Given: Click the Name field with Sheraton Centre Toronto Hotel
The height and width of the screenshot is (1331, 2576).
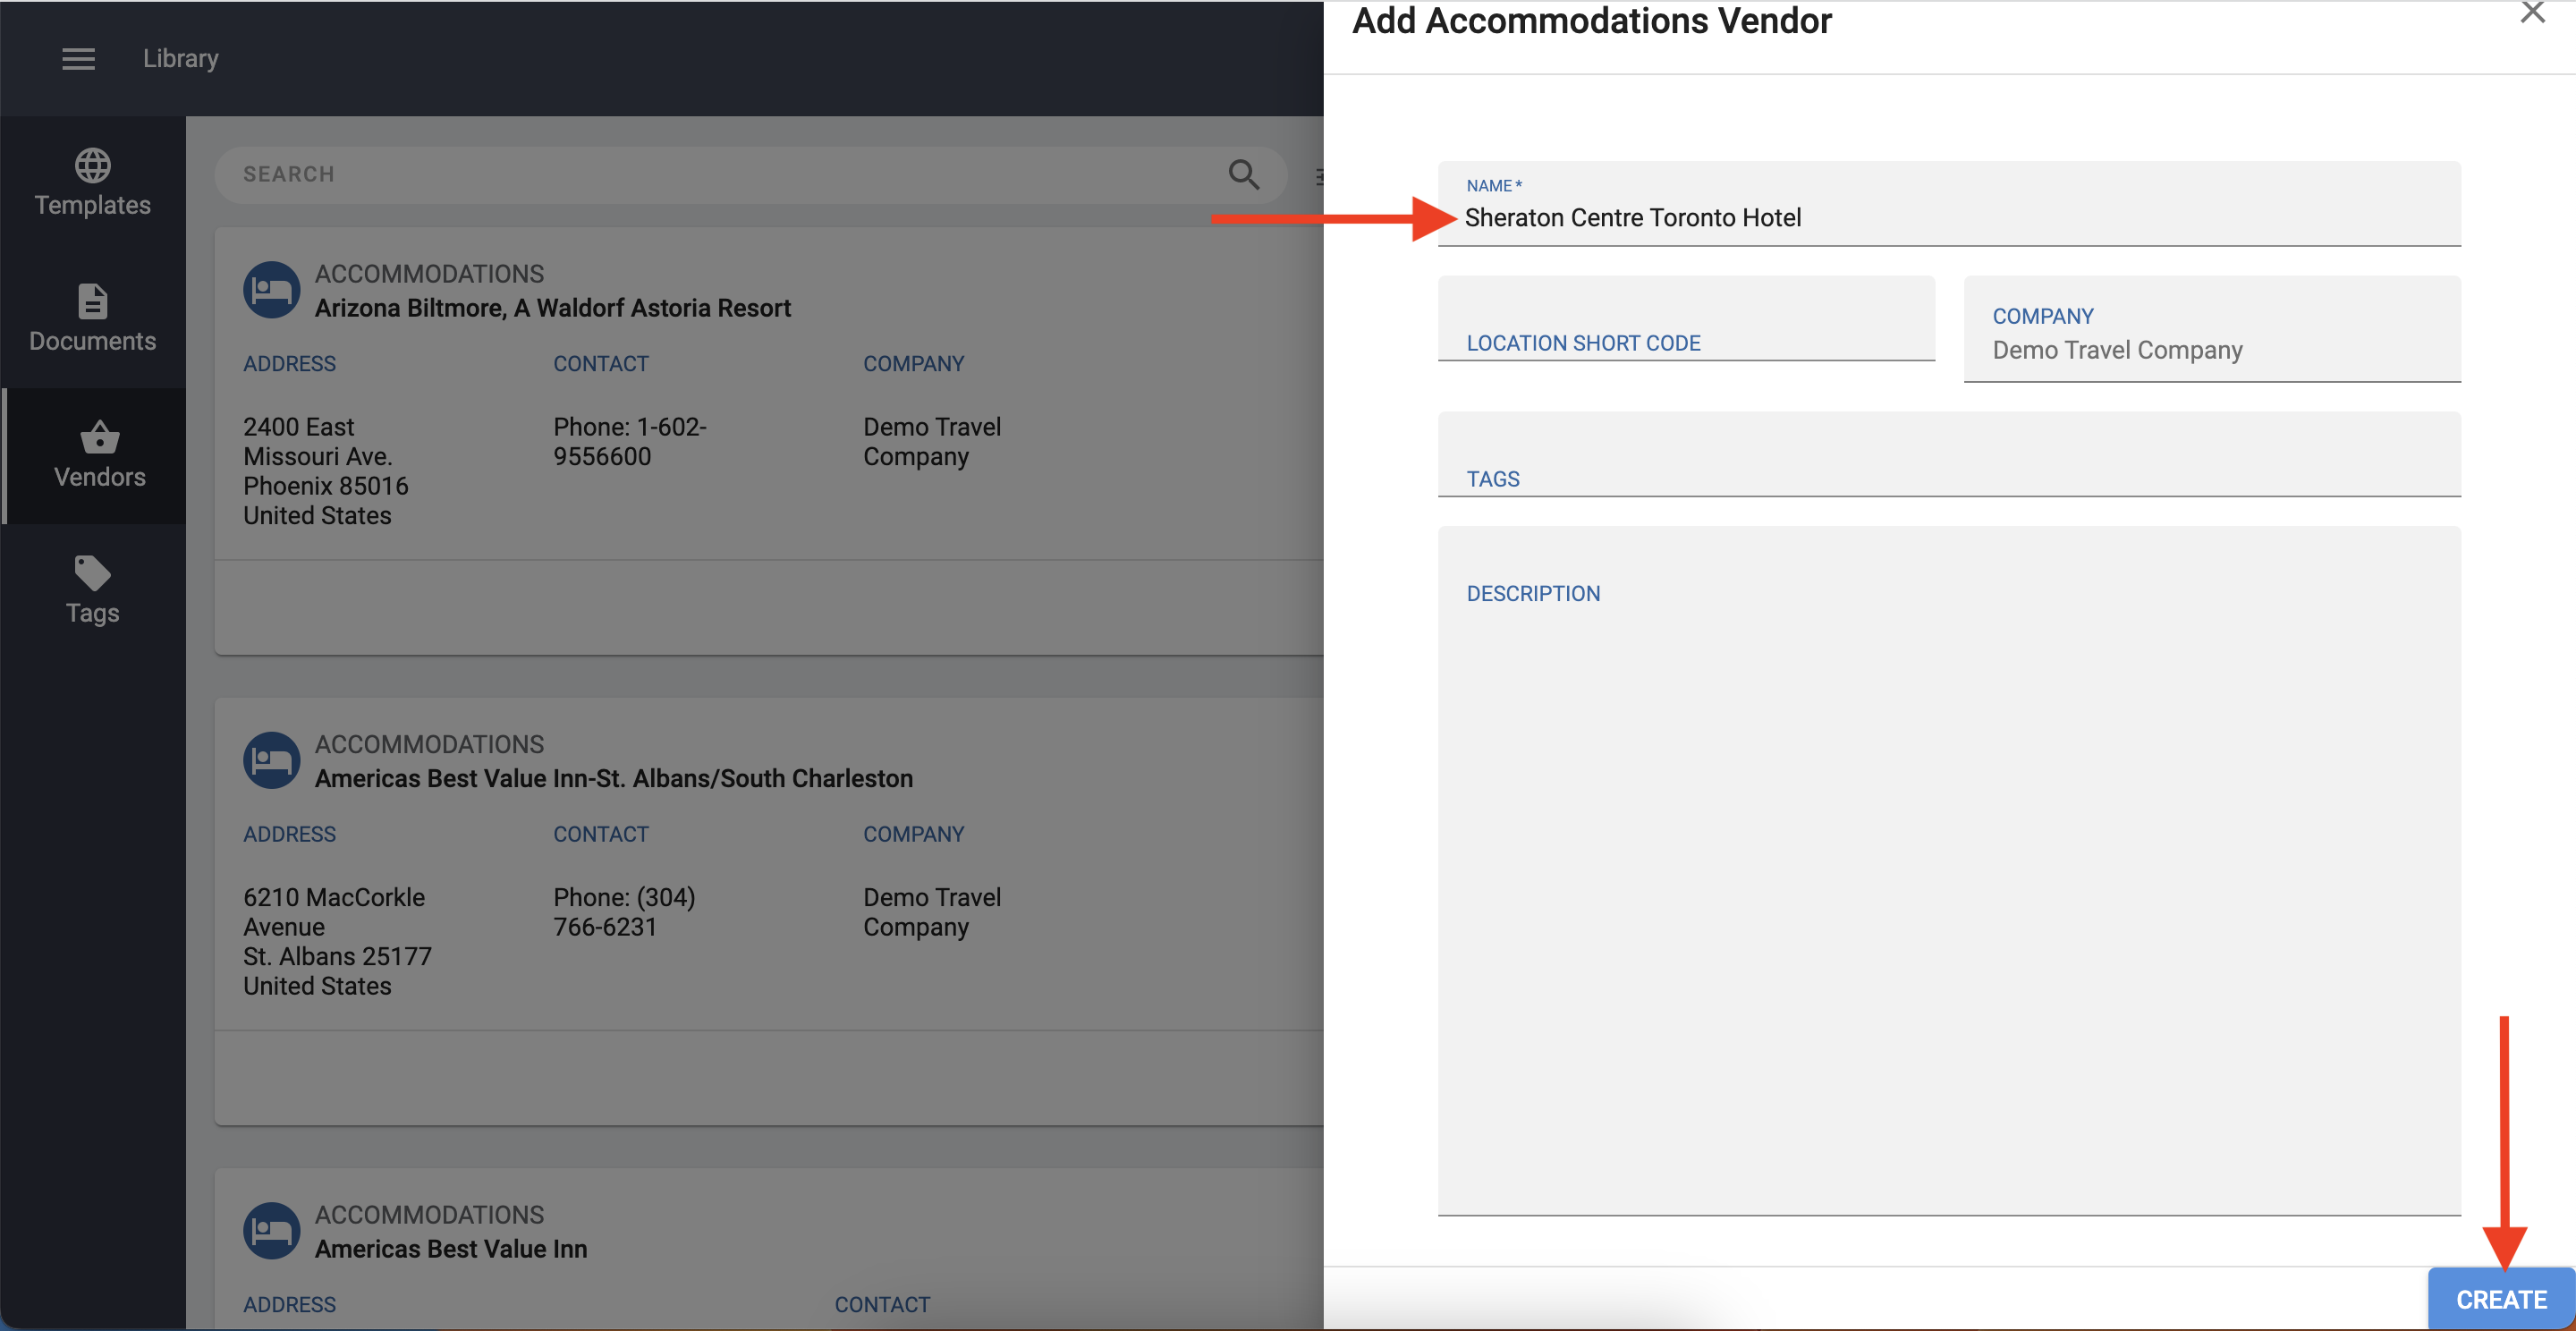Looking at the screenshot, I should [x=1949, y=204].
